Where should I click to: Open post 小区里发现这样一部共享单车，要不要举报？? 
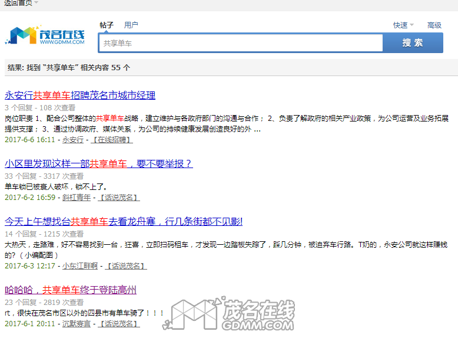click(x=99, y=163)
